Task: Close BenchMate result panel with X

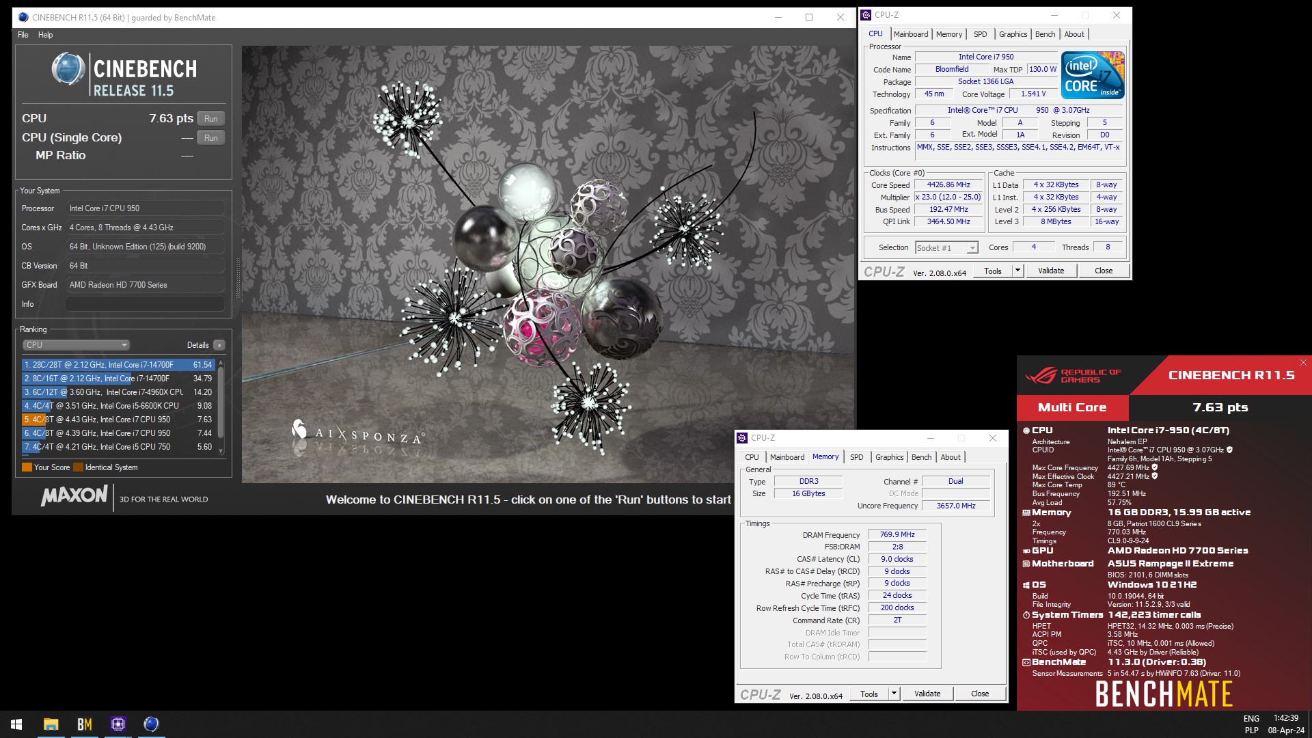Action: click(1302, 363)
